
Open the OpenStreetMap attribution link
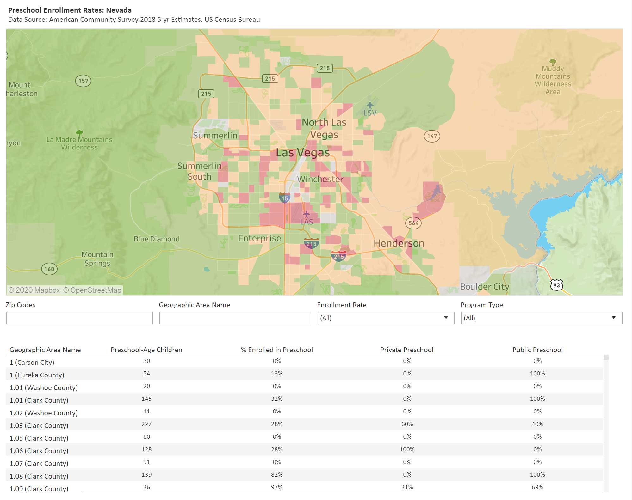click(x=92, y=290)
